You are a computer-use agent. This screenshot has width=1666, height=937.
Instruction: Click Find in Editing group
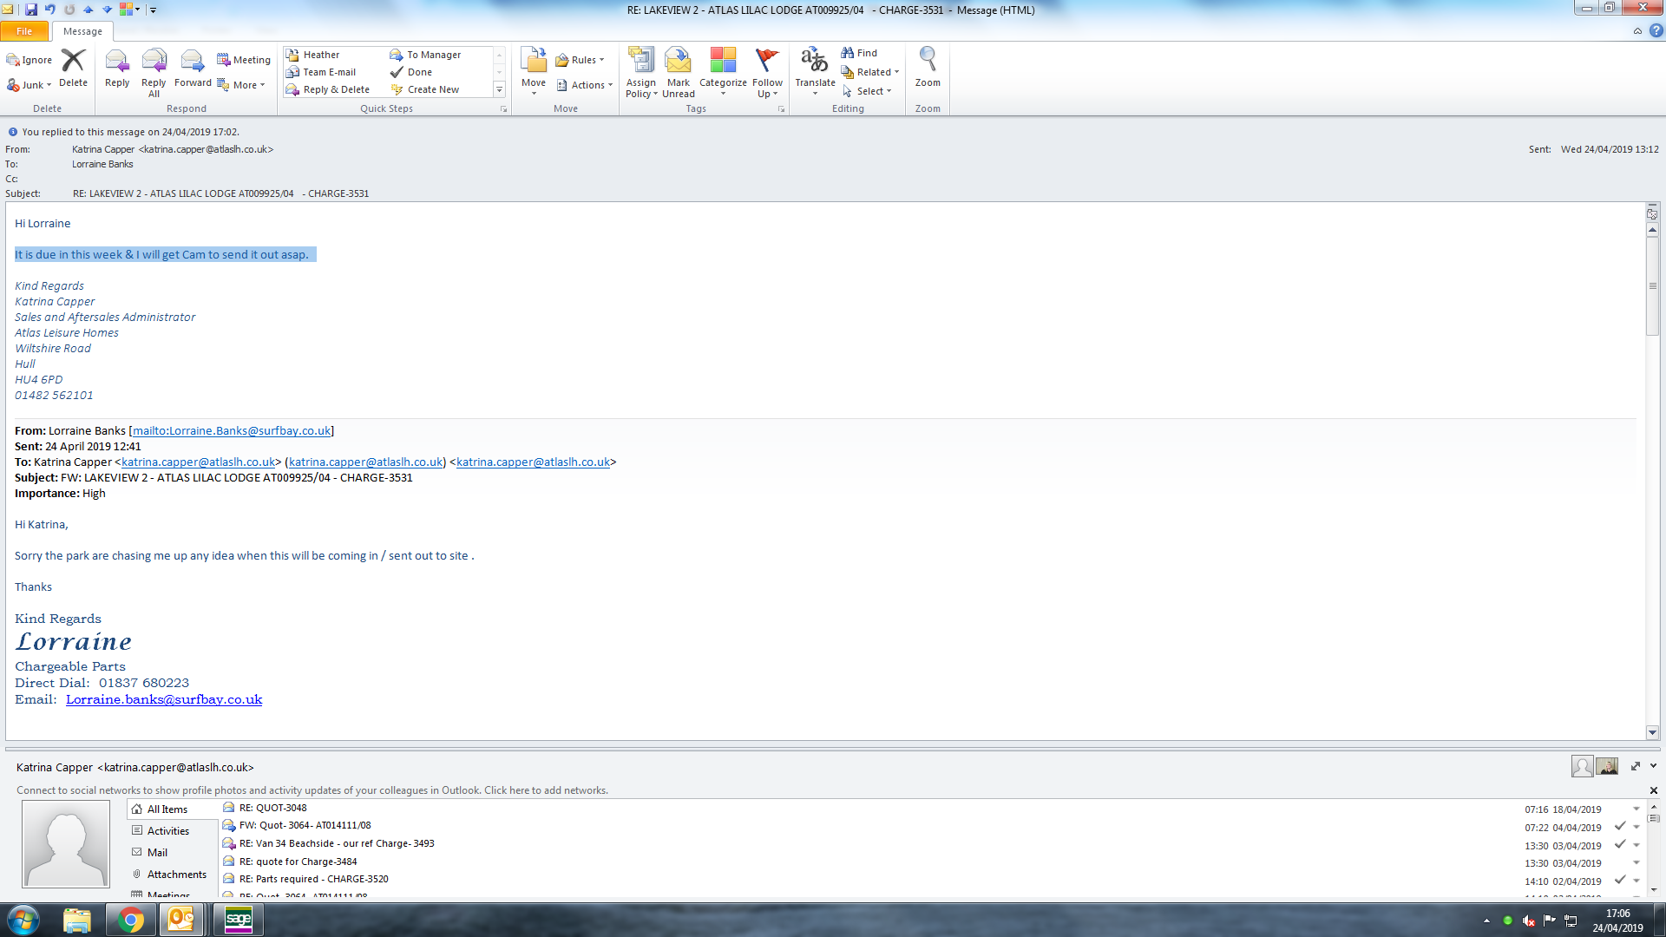pyautogui.click(x=860, y=53)
